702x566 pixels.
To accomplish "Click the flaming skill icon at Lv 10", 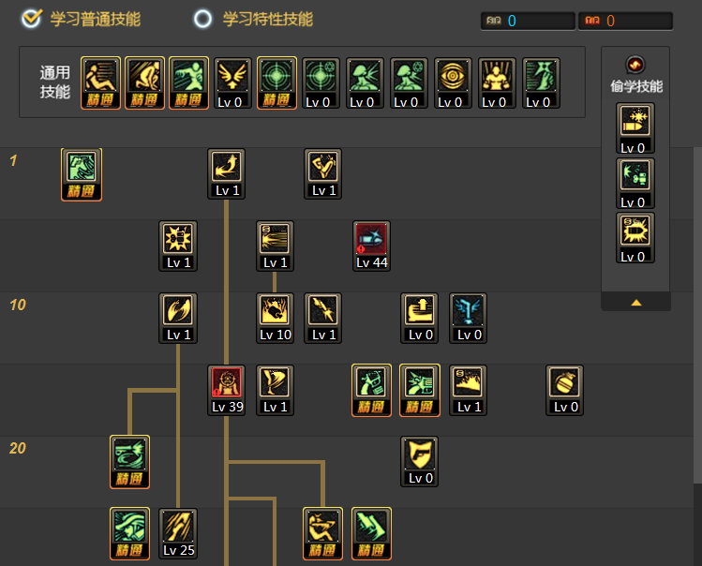I will coord(275,318).
